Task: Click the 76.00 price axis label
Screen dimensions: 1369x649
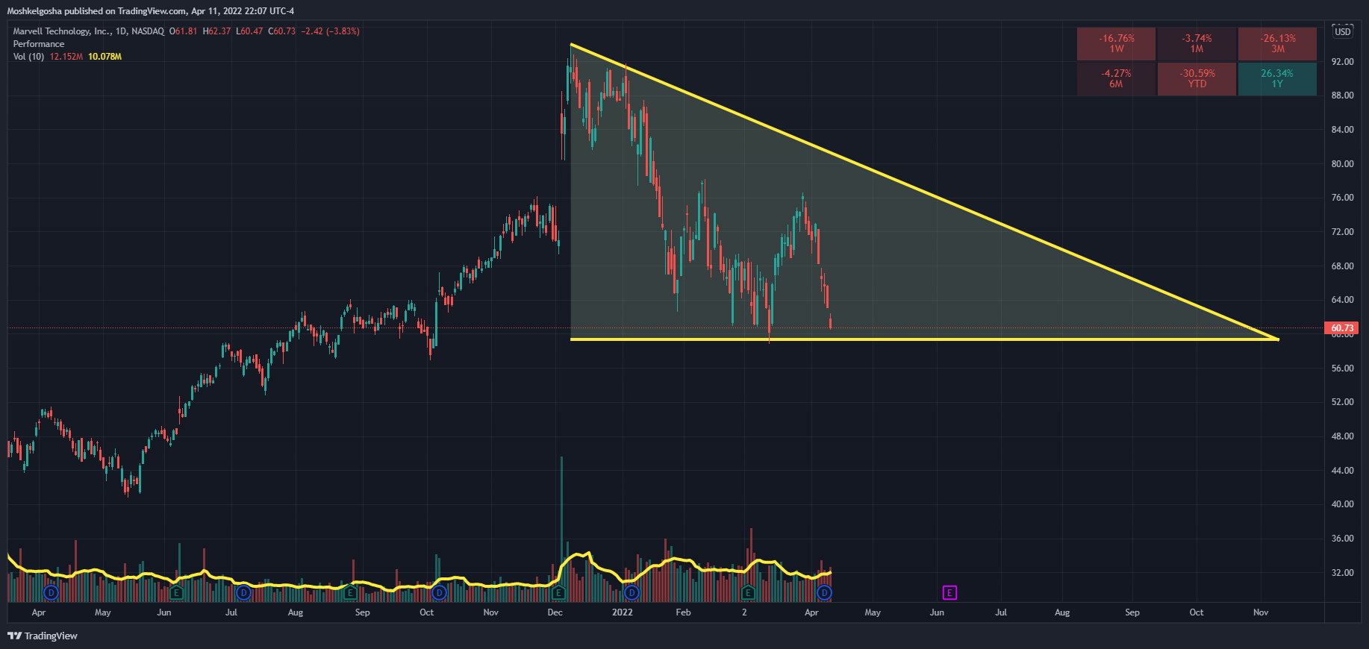Action: pos(1342,198)
